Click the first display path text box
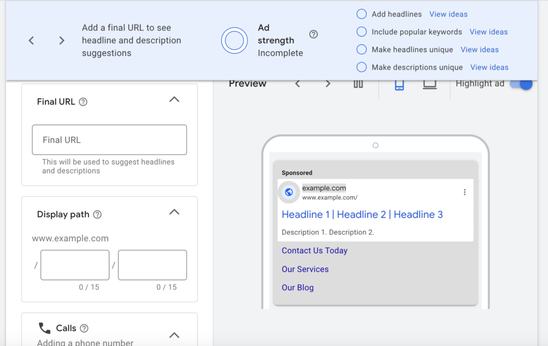 [75, 265]
